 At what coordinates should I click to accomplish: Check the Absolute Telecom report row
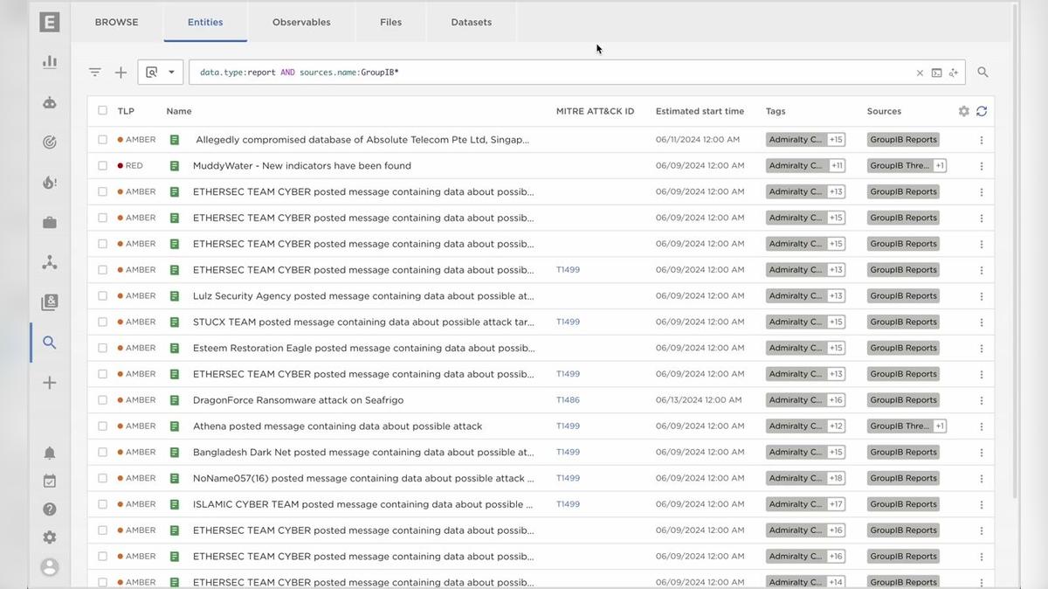point(102,139)
